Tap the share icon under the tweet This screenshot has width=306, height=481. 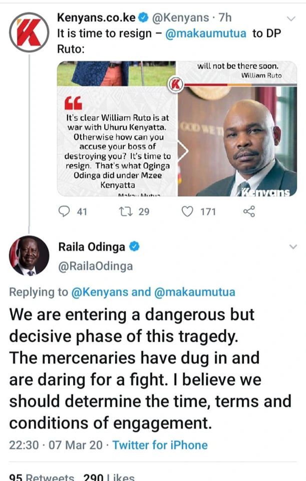click(x=249, y=211)
